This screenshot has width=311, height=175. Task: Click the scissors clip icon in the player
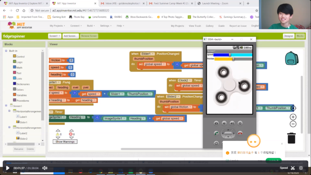(293, 168)
